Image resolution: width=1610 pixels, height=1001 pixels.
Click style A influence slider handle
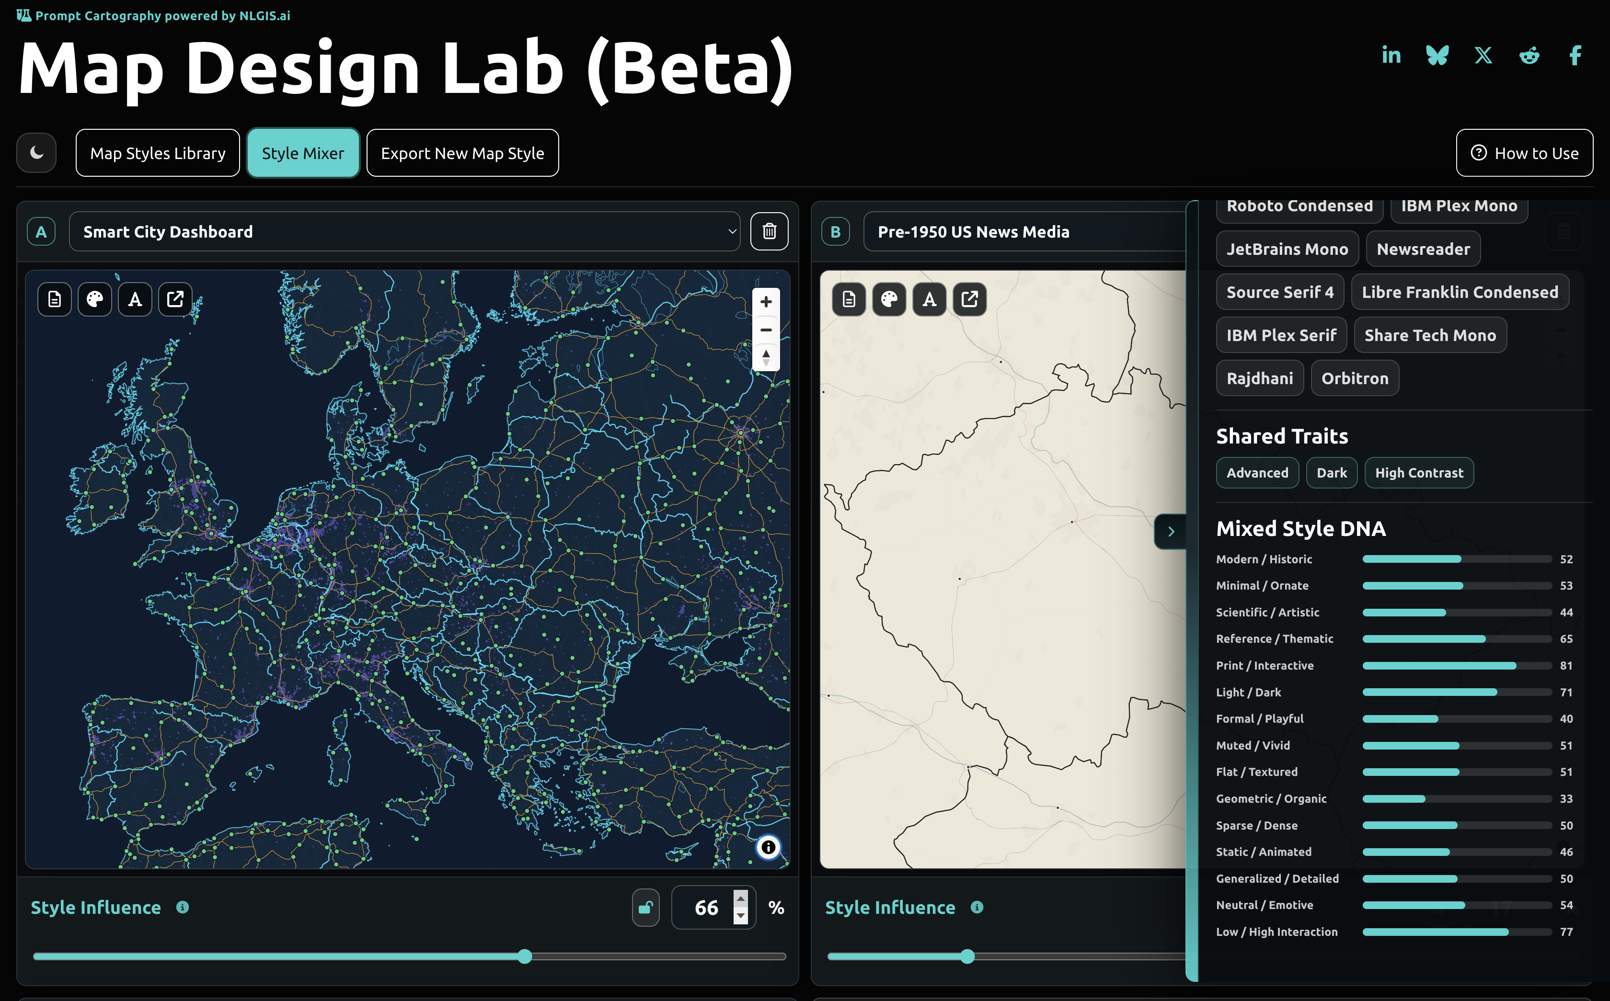click(x=525, y=956)
